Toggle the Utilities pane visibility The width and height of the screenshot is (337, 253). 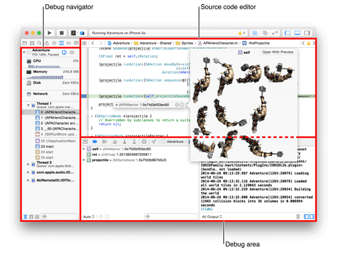[307, 33]
